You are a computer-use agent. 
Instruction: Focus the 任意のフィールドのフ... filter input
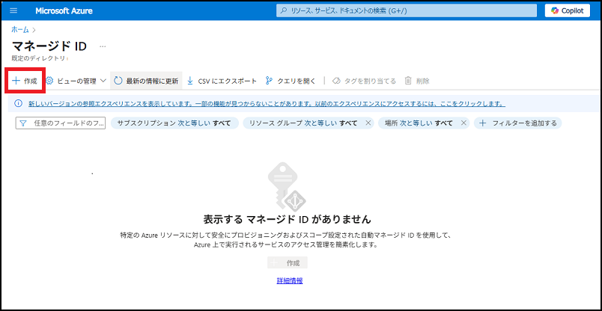(61, 123)
